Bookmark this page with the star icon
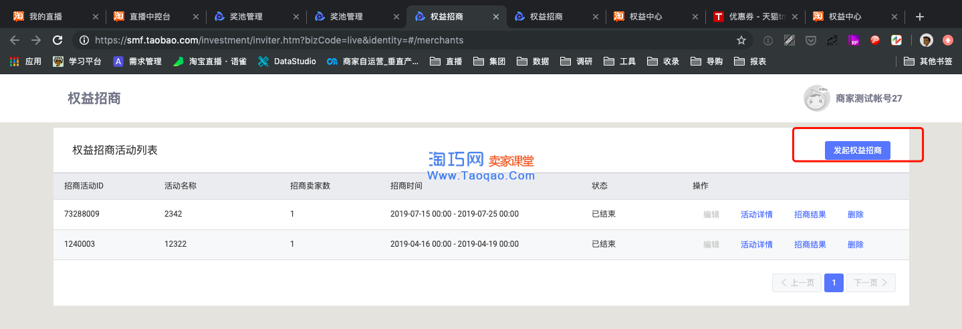Viewport: 962px width, 329px height. coord(741,40)
